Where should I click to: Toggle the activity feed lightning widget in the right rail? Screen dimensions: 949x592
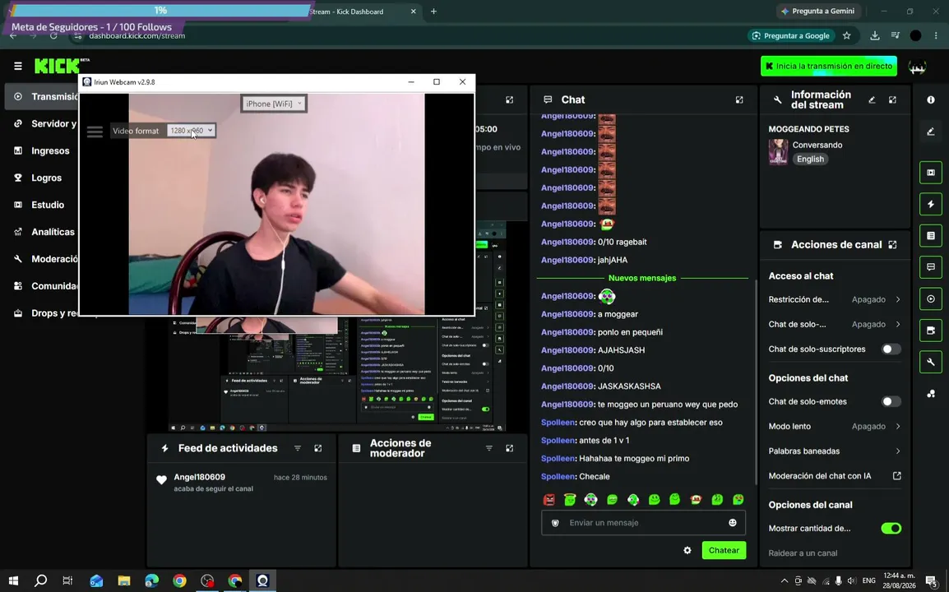pyautogui.click(x=931, y=204)
